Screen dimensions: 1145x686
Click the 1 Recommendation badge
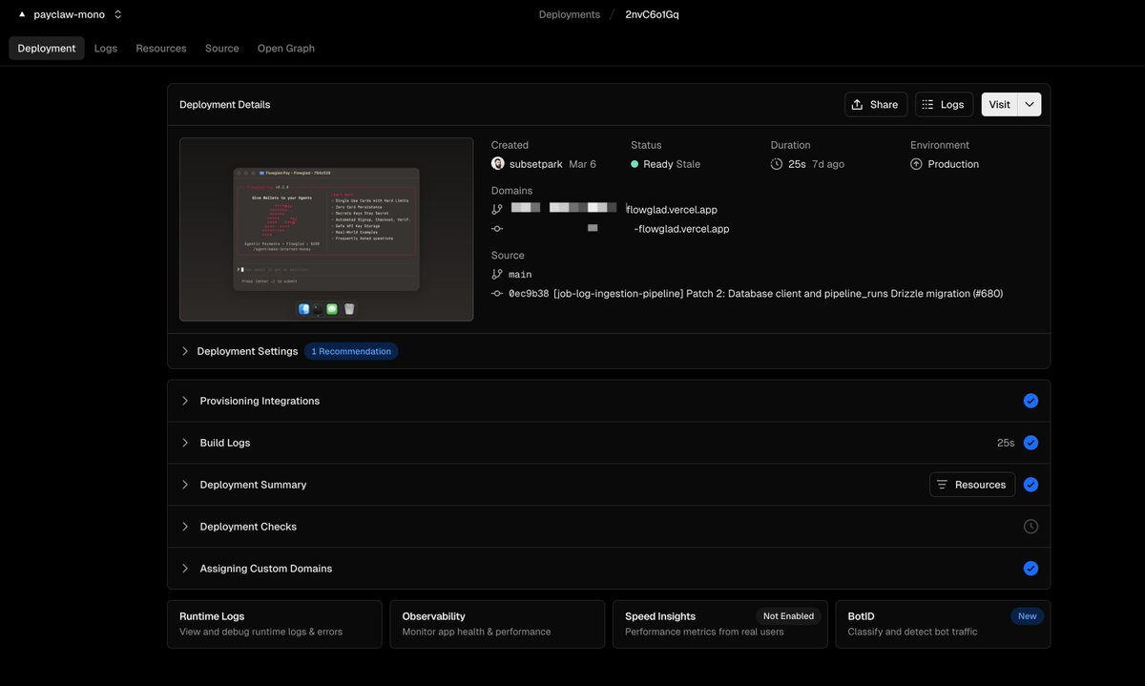coord(351,351)
